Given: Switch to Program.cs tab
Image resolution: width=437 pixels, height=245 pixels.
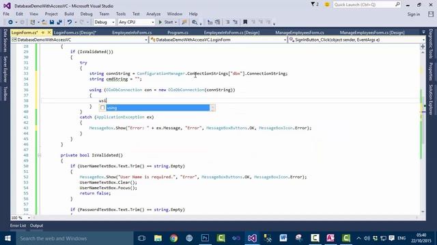Looking at the screenshot, I should [178, 33].
